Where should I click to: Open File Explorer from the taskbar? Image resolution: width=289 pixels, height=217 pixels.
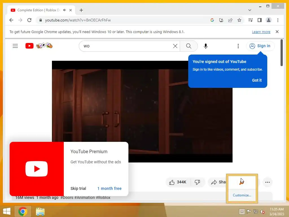[x=40, y=211]
